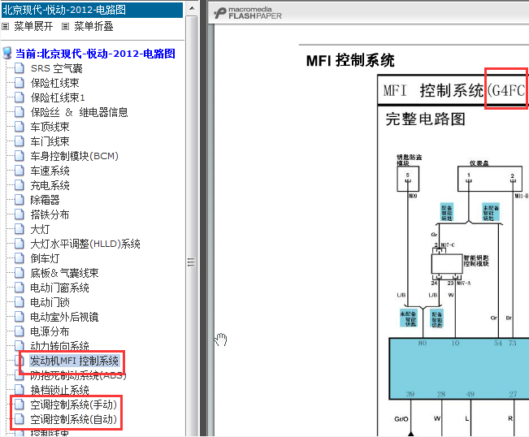This screenshot has height=437, width=529.
Task: Open 大灯水平调整(HLLD)系统 entry
Action: (85, 244)
